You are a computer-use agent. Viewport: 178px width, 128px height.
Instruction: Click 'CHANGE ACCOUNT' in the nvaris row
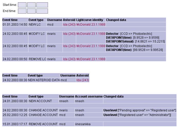coord(43,110)
